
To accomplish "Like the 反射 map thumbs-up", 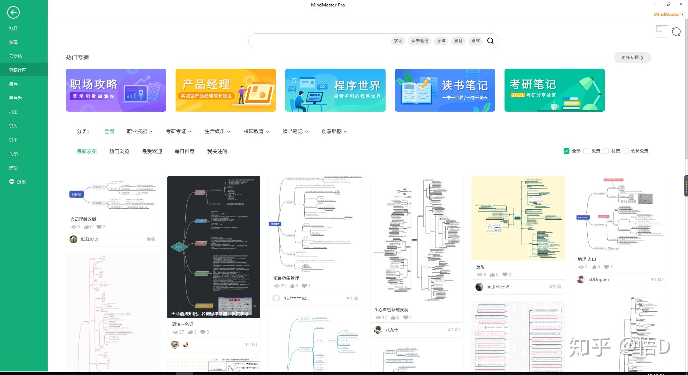I will [492, 274].
